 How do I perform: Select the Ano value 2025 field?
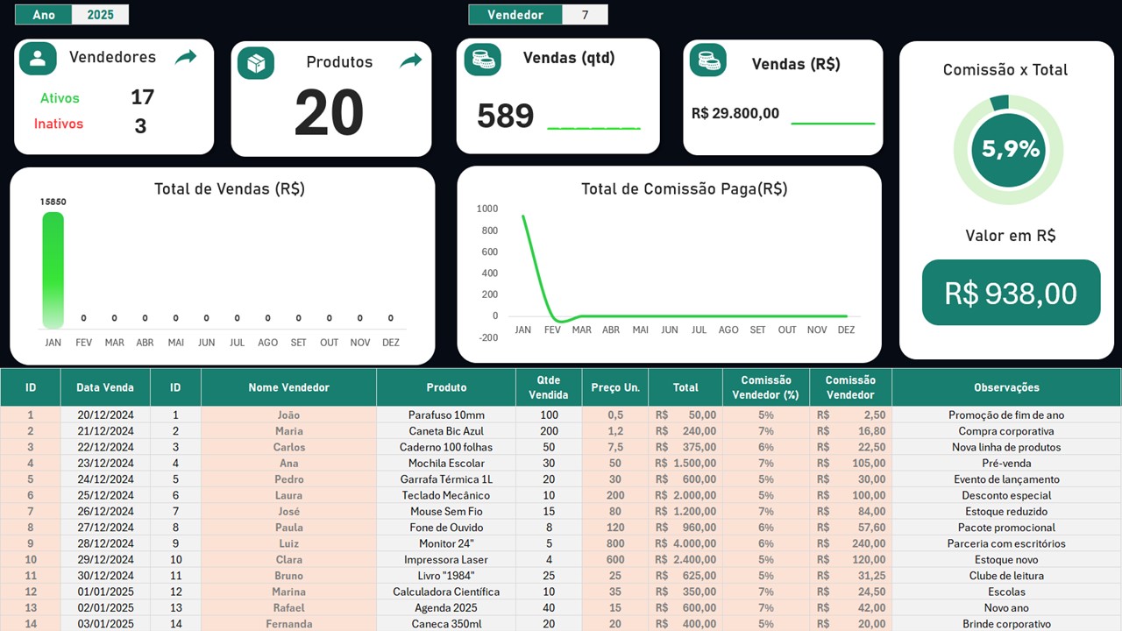click(x=100, y=14)
